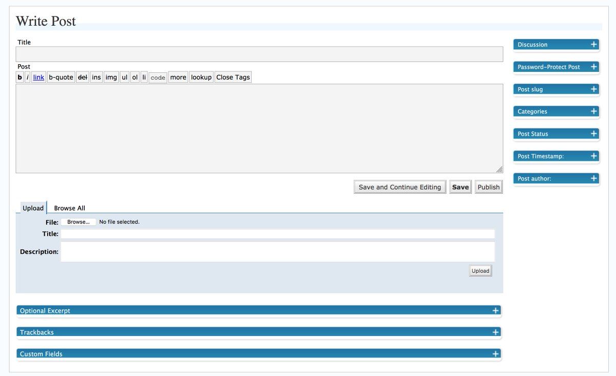Click Save and Continue Editing
Screen dimensions: 616x376
coord(399,187)
